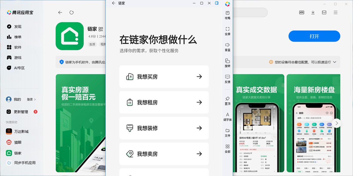This screenshot has height=176, width=353.
Task: Open the APK install icon in header
Action: (x=302, y=12)
